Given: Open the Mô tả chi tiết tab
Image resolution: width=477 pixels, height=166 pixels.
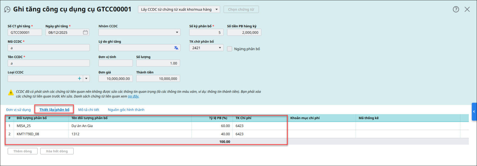Looking at the screenshot, I should click(89, 110).
